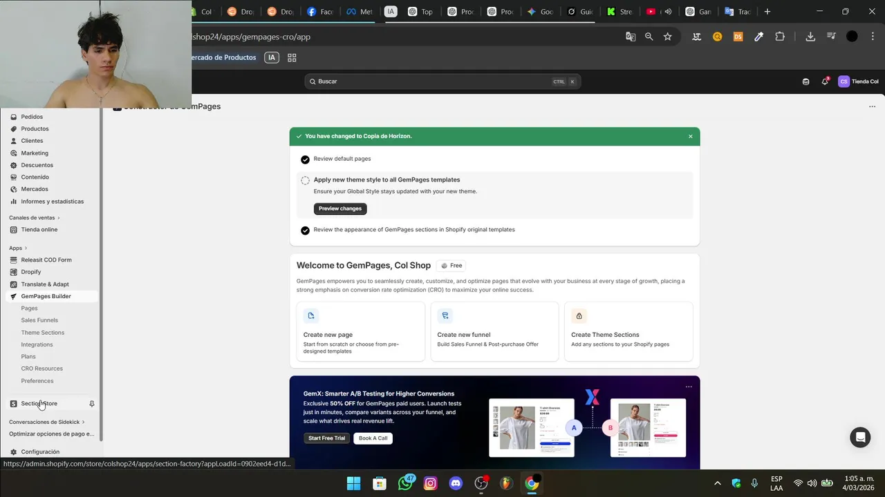Switch to the Facebook browser tab
This screenshot has height=497, width=885.
click(x=319, y=12)
